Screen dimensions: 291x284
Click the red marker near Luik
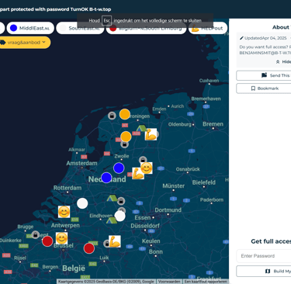coord(89,248)
